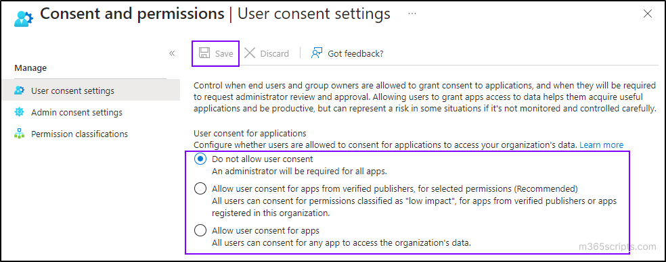
Task: Click the Save button label
Action: (x=224, y=54)
